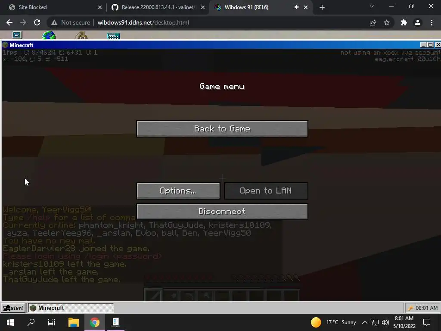Image resolution: width=441 pixels, height=331 pixels.
Task: Go back in browser history
Action: [9, 22]
